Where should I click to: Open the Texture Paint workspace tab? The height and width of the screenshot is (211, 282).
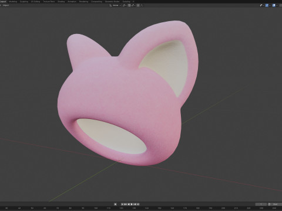pos(49,1)
